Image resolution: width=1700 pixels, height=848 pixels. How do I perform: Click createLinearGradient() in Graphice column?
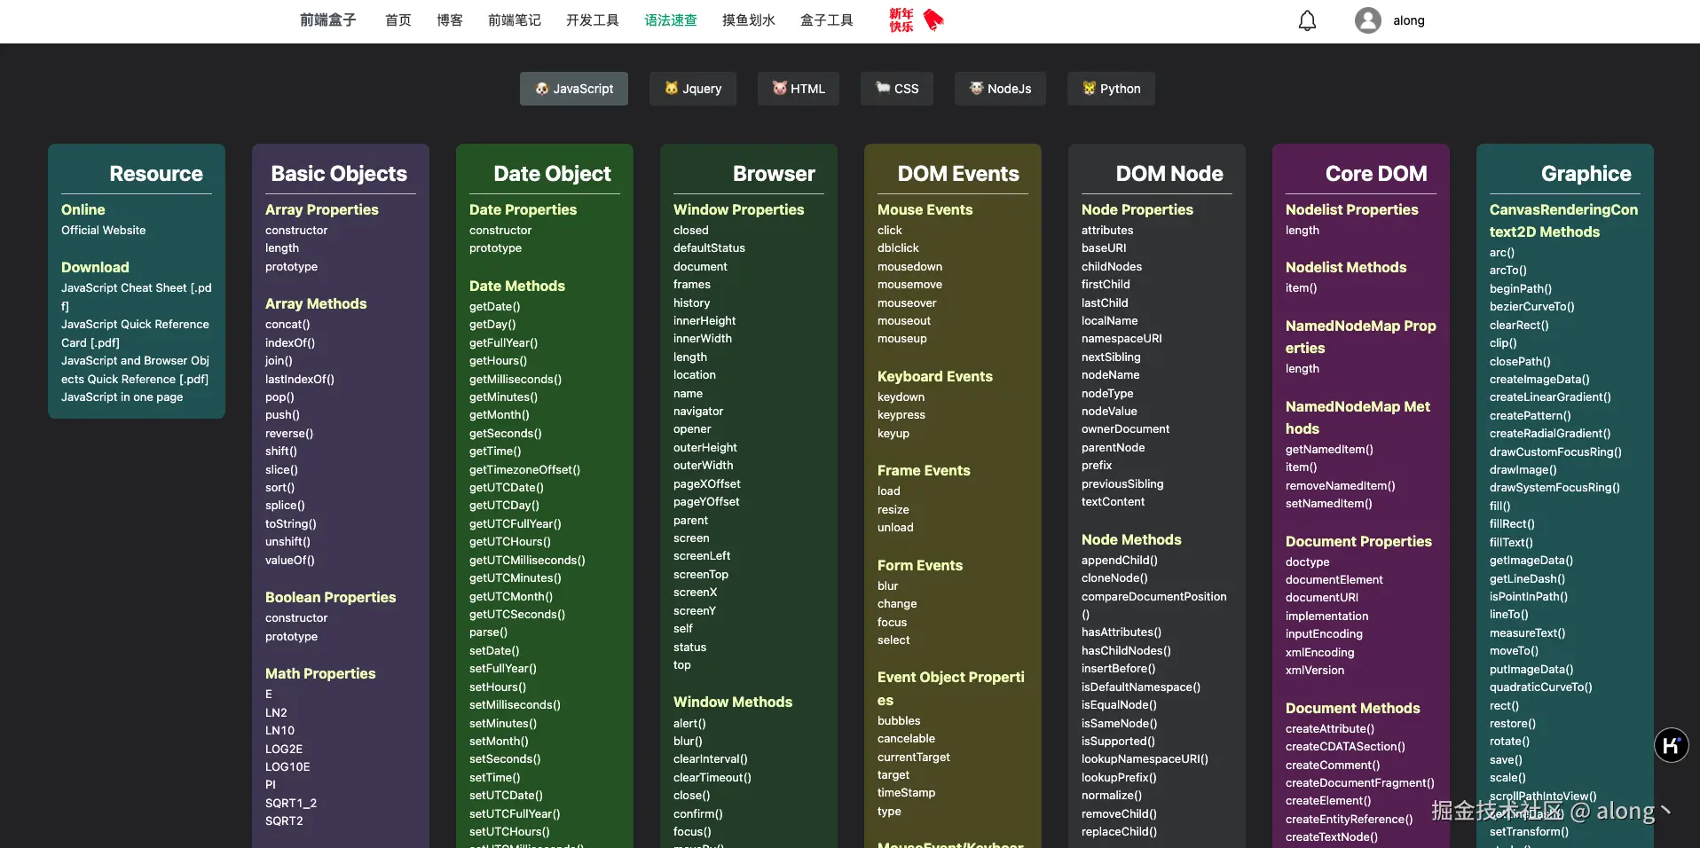1550,397
